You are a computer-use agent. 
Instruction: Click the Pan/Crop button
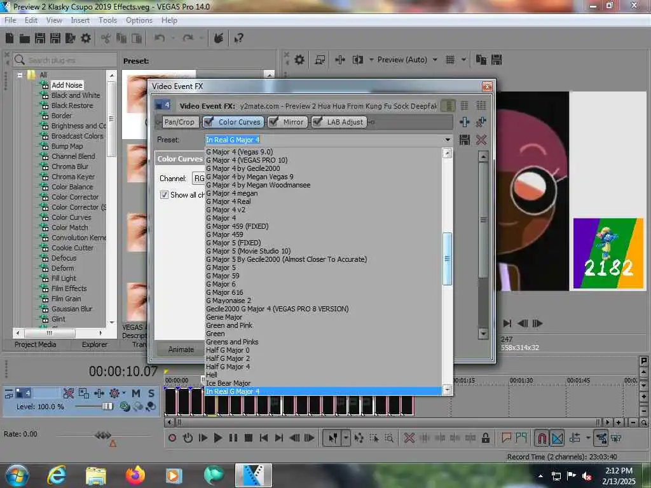(179, 122)
